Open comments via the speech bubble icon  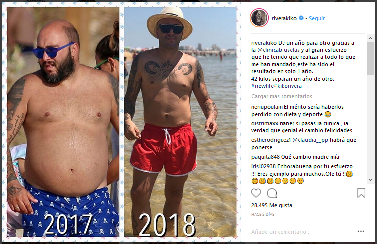[x=272, y=193]
